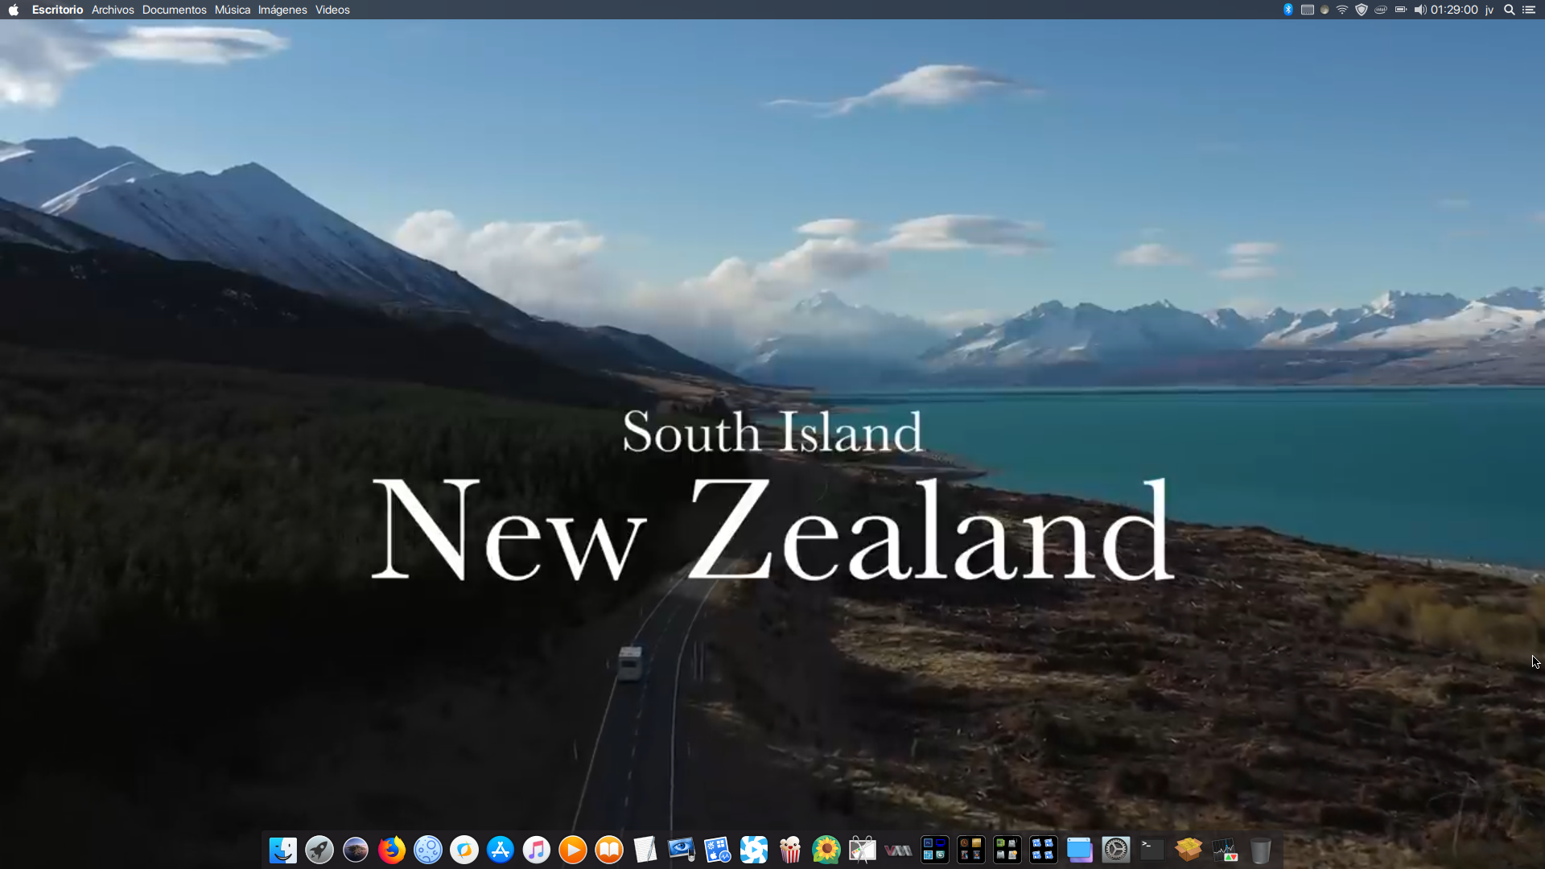The height and width of the screenshot is (869, 1545).
Task: Click the shield security menu bar icon
Action: (1362, 10)
